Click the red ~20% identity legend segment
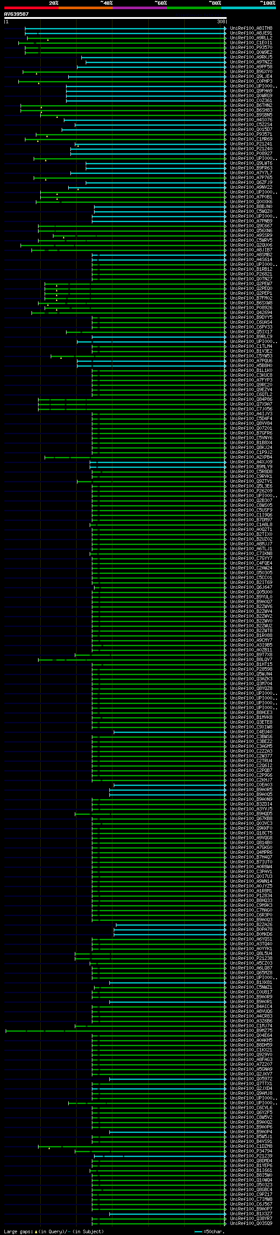The image size is (280, 1235). (x=31, y=8)
